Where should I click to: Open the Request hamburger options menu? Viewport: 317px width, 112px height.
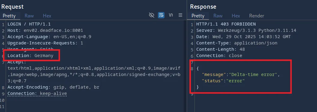coord(180,15)
